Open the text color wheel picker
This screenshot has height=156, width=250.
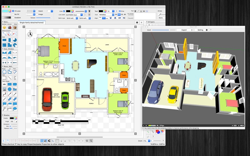pyautogui.click(x=105, y=11)
